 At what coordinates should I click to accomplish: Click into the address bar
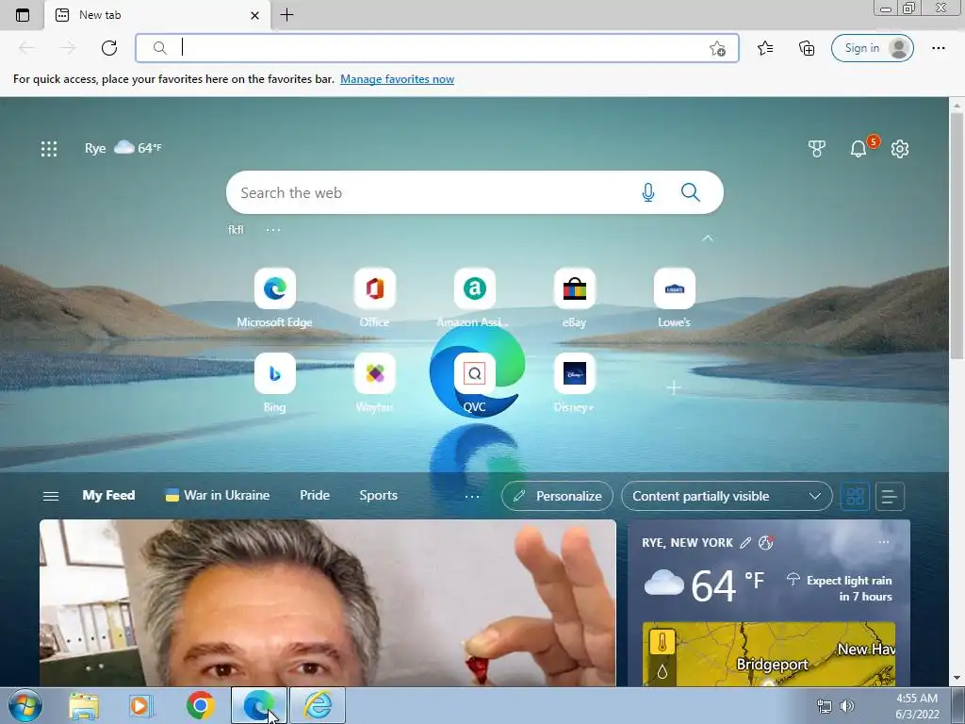tap(437, 48)
